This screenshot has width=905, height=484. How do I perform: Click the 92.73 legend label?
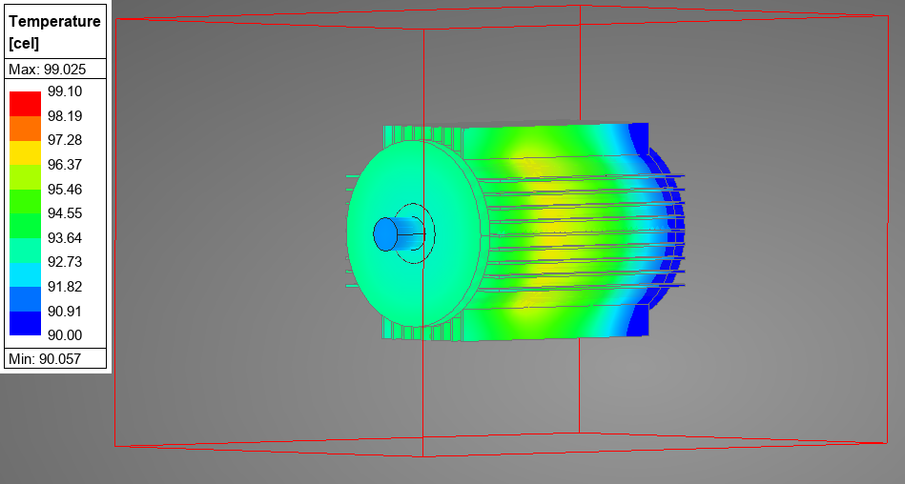(65, 262)
